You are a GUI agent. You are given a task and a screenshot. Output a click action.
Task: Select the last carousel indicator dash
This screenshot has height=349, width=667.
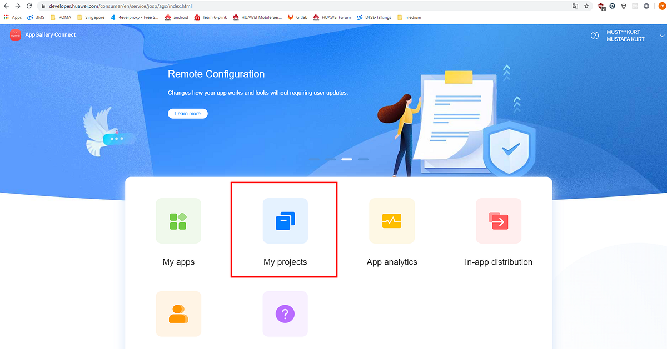click(x=363, y=159)
